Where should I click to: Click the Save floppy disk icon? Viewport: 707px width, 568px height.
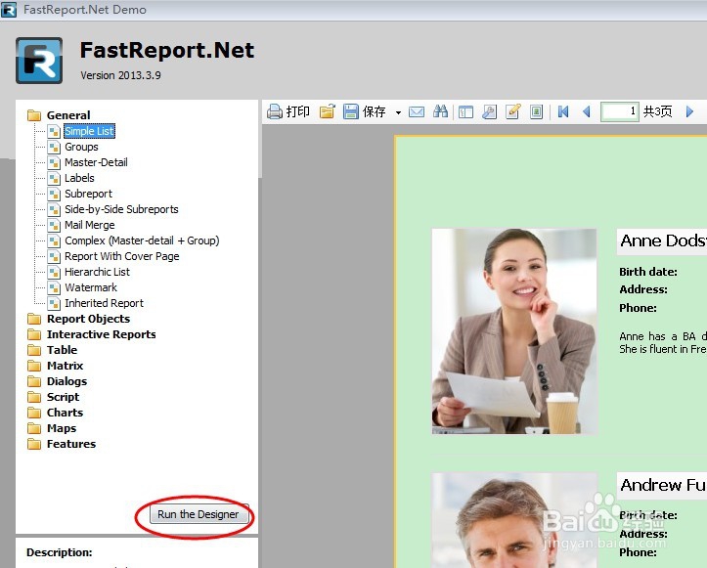350,111
